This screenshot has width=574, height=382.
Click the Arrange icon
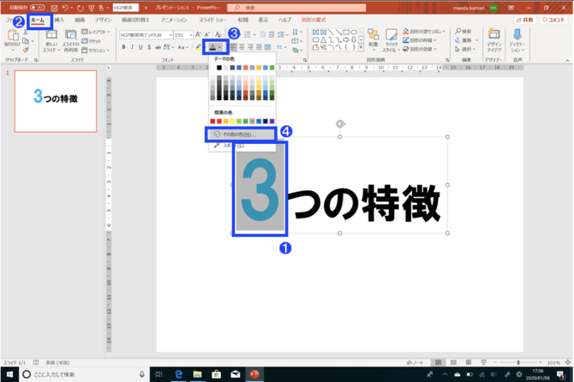(x=374, y=35)
